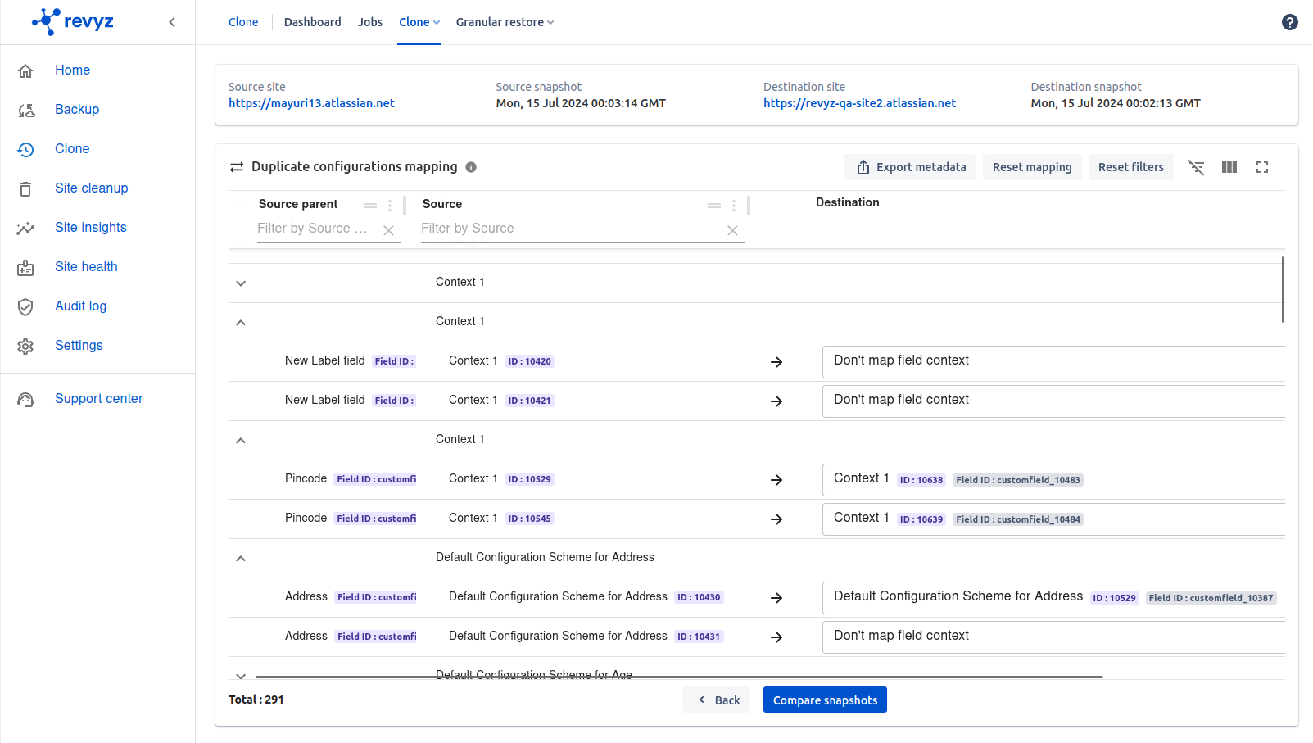Clear the Source filter field

point(732,230)
